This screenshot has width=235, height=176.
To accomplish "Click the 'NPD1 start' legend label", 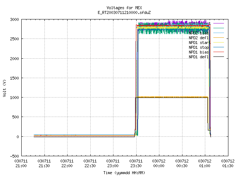I will (200, 43).
